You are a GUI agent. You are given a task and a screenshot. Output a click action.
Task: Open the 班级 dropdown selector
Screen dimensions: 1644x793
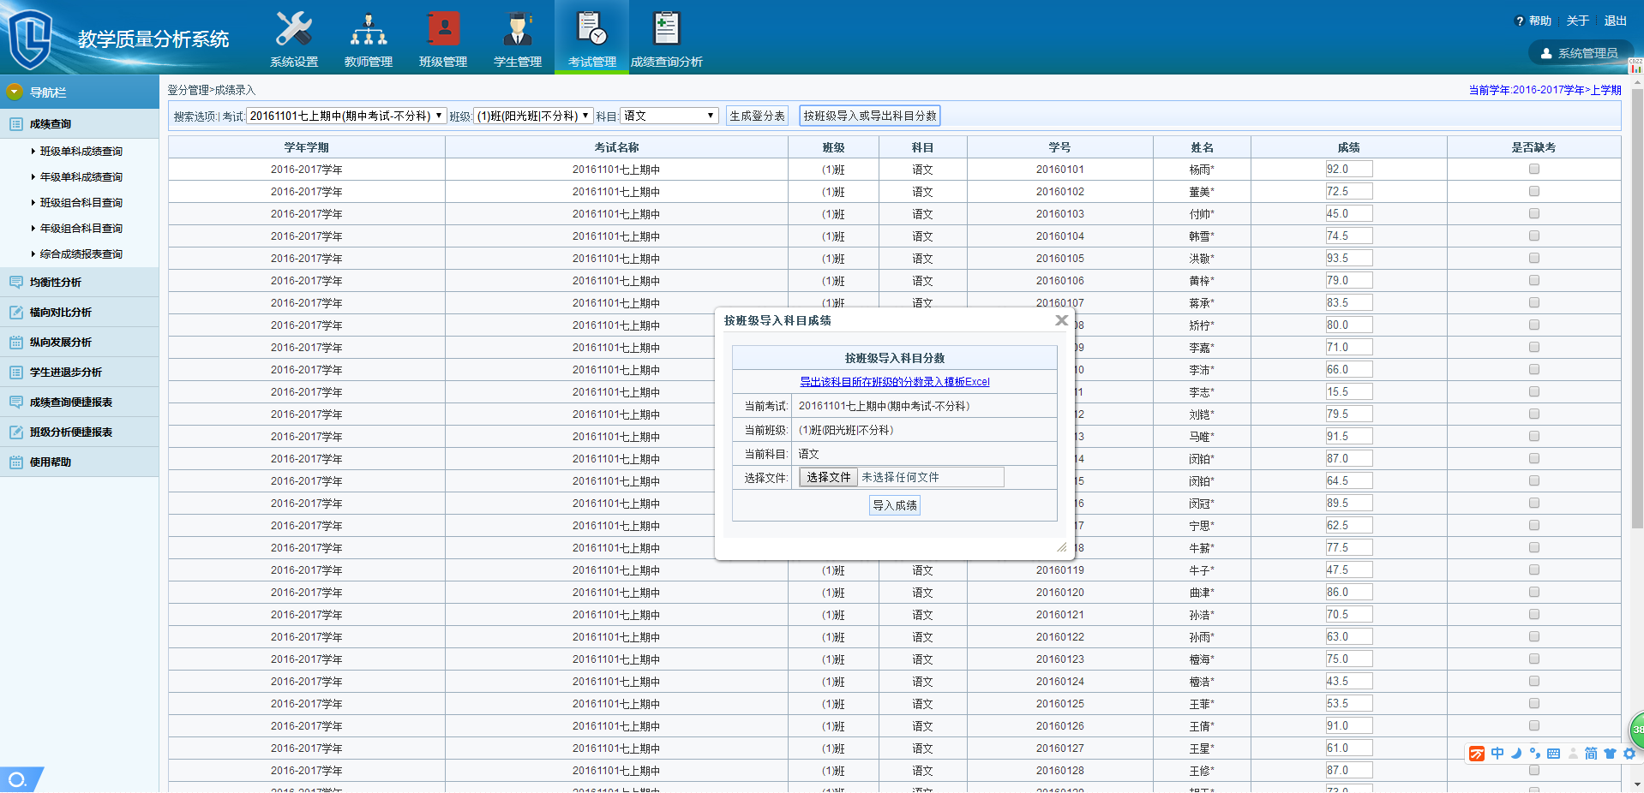point(533,116)
